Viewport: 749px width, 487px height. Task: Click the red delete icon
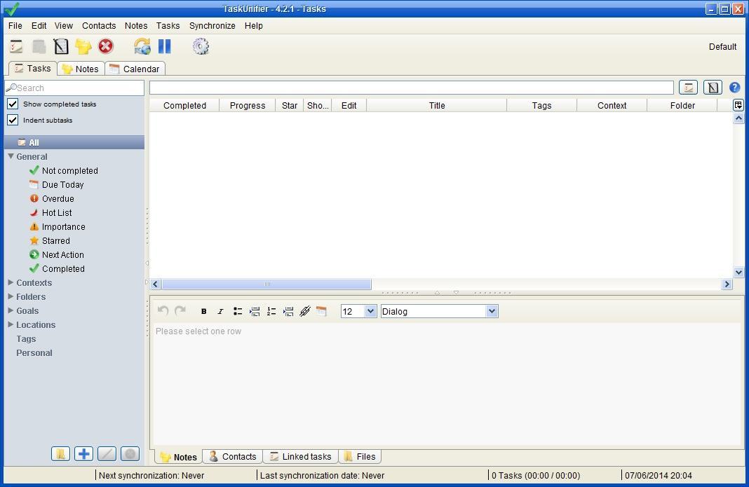tap(106, 46)
